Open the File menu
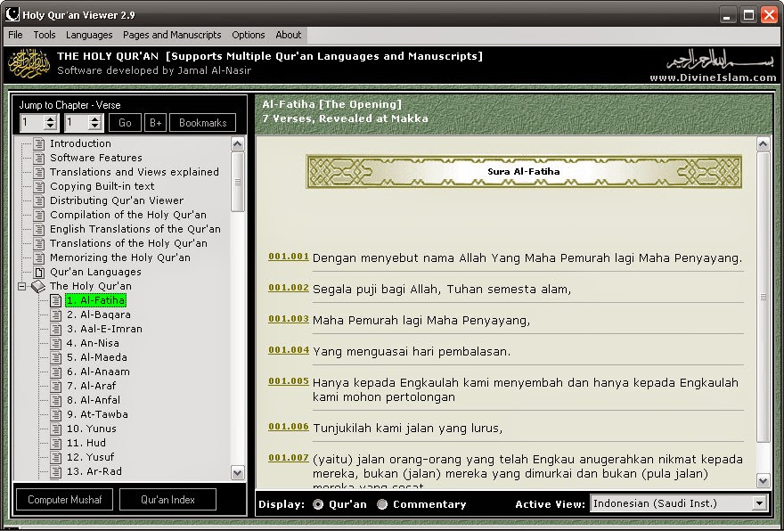 coord(15,35)
